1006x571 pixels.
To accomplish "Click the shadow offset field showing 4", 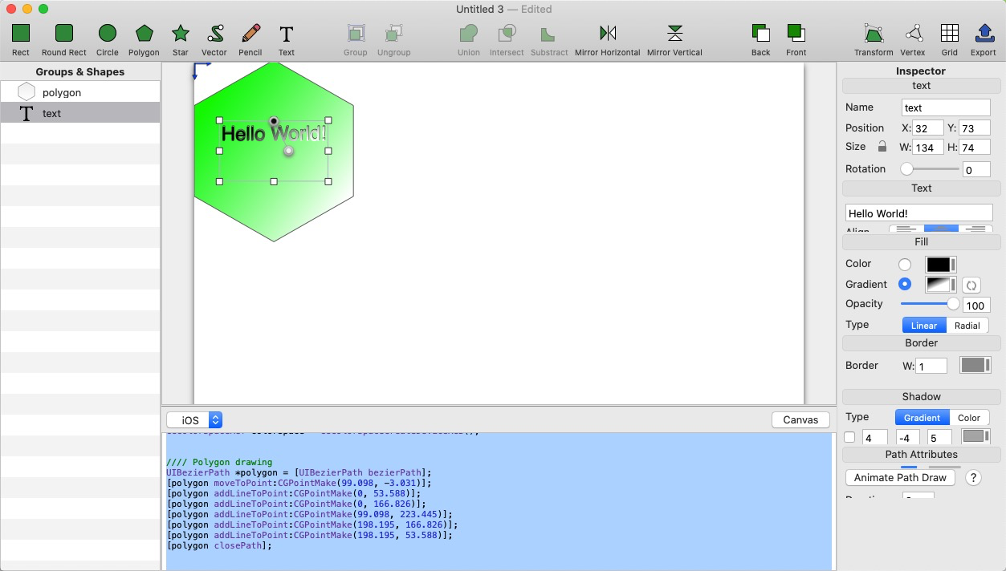I will [x=875, y=438].
